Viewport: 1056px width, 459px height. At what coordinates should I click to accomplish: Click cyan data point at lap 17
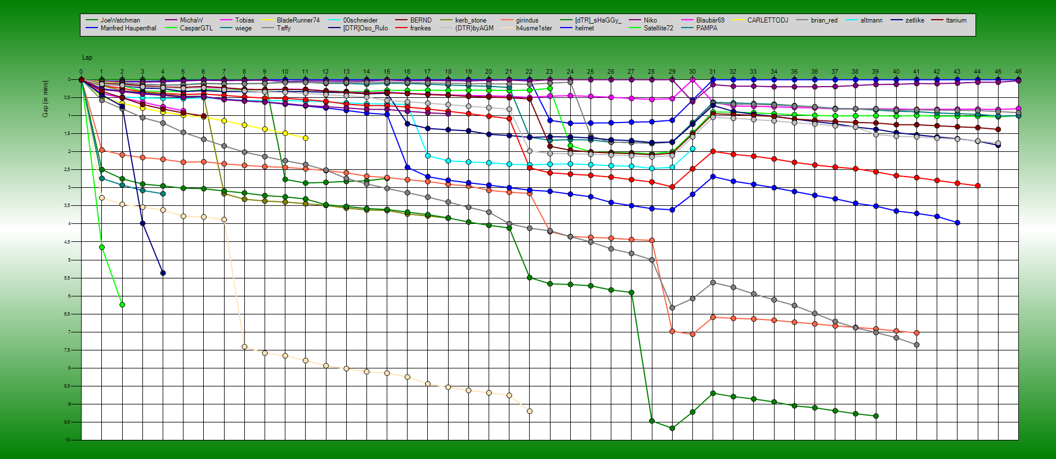pyautogui.click(x=427, y=156)
